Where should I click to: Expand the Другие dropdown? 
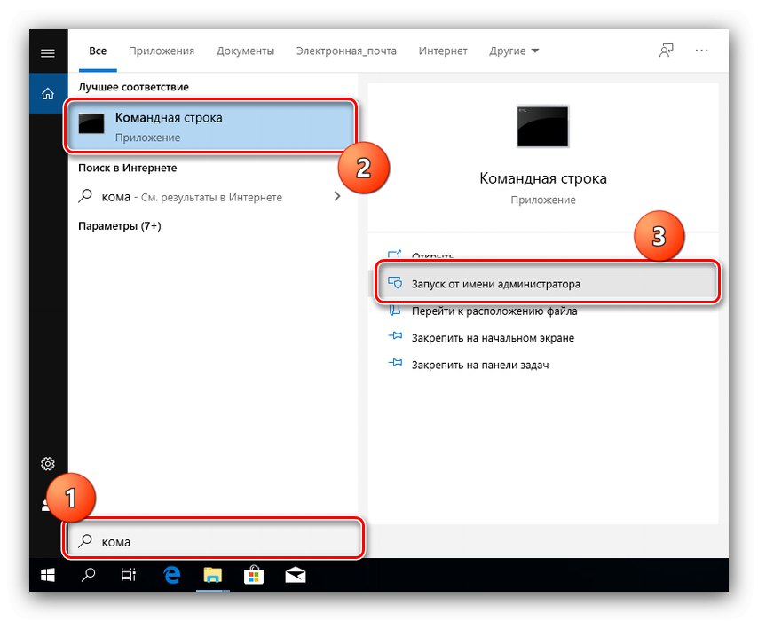(x=514, y=51)
